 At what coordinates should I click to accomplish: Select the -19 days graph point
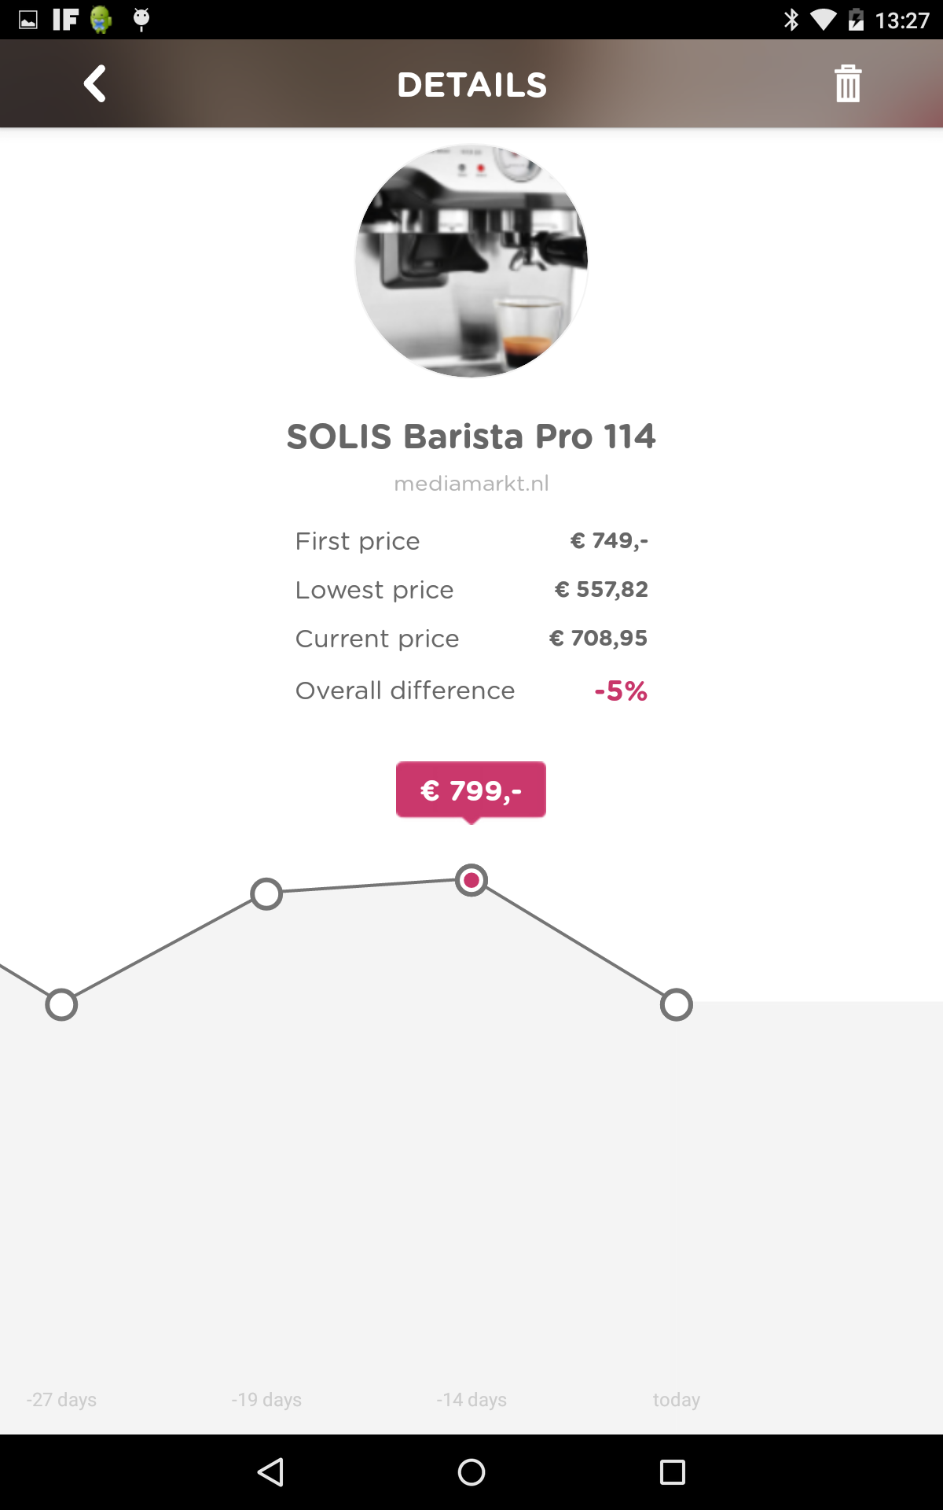[266, 893]
